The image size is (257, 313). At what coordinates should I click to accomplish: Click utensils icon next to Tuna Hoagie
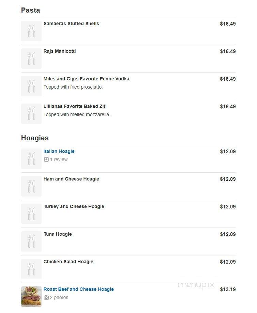pyautogui.click(x=31, y=241)
